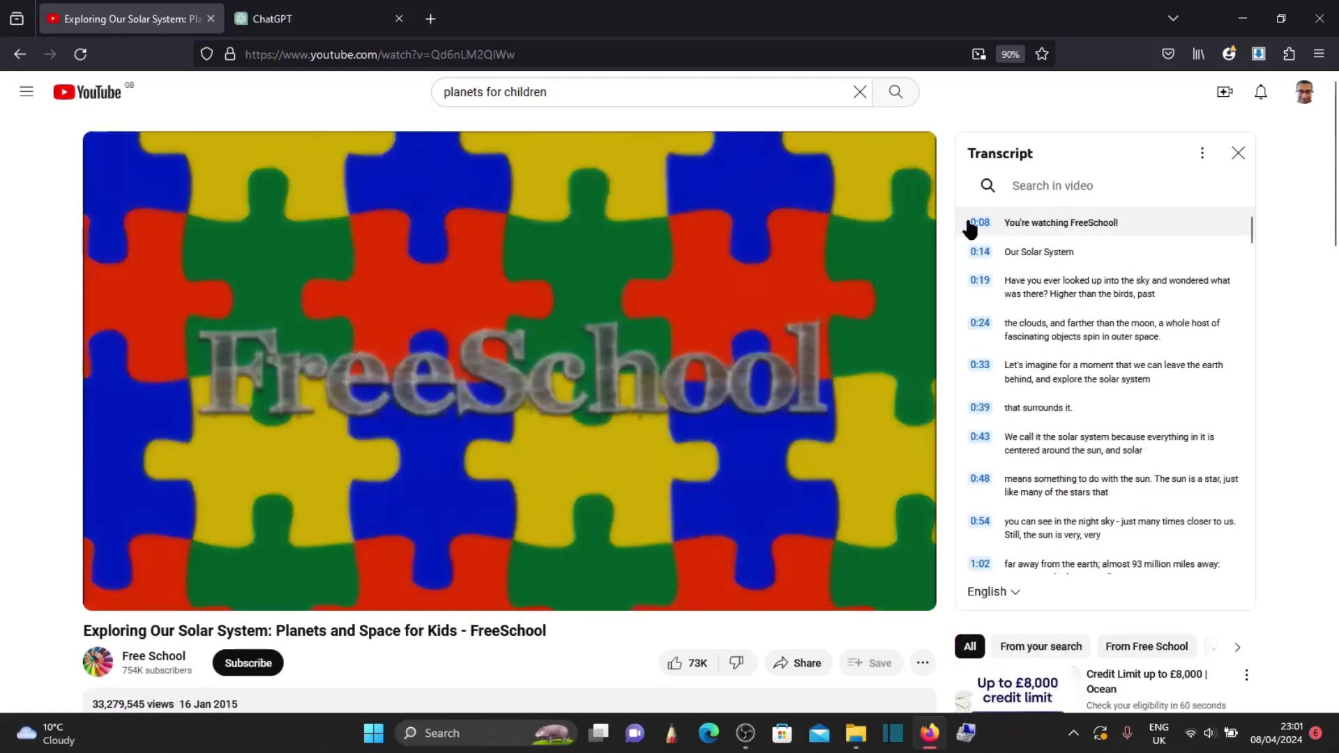This screenshot has width=1339, height=753.
Task: Select the From Free School chip
Action: pos(1147,647)
